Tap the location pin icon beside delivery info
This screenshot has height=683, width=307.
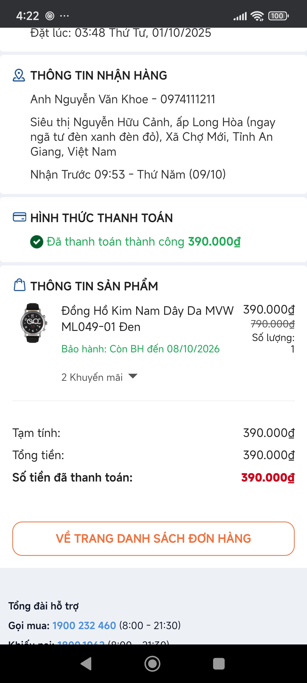(x=19, y=75)
